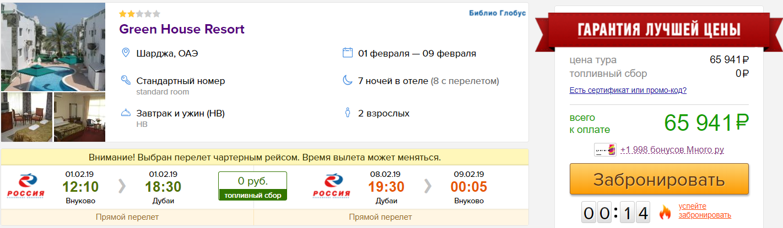Click the calendar icon beside dates
Viewport: 783px width, 228px height.
coord(347,53)
